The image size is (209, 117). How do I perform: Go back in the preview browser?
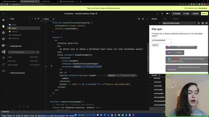[152, 23]
